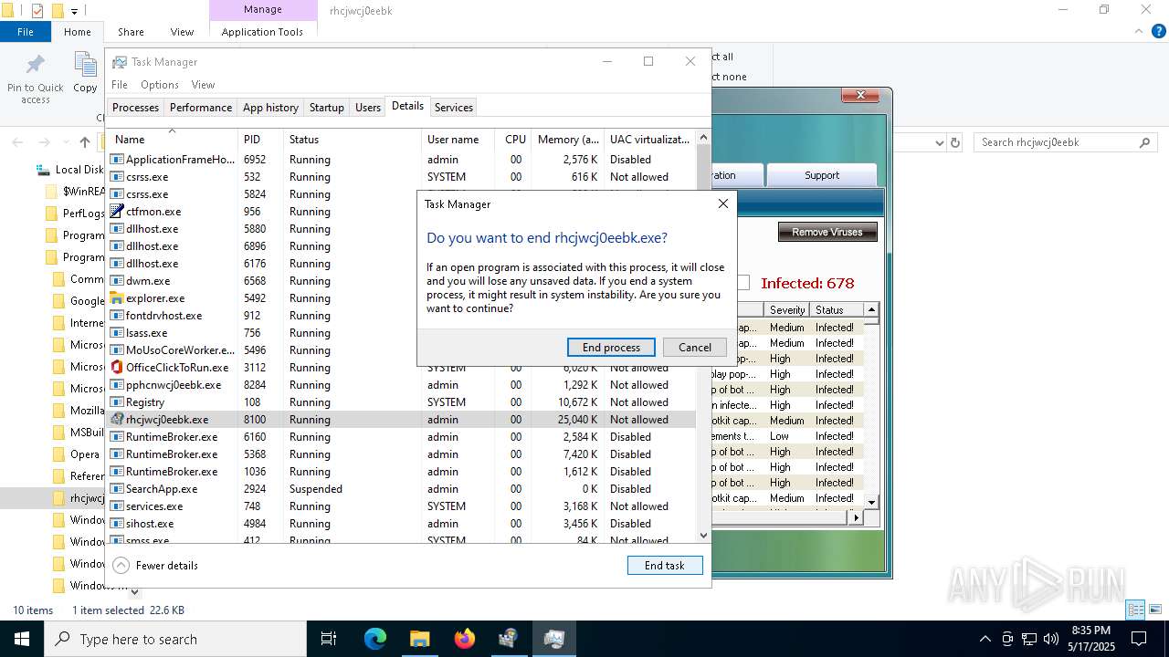Click End task in Task Manager

tap(665, 566)
